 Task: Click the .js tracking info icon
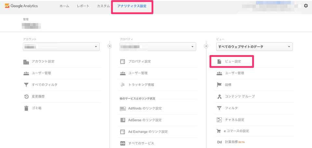tap(123, 85)
